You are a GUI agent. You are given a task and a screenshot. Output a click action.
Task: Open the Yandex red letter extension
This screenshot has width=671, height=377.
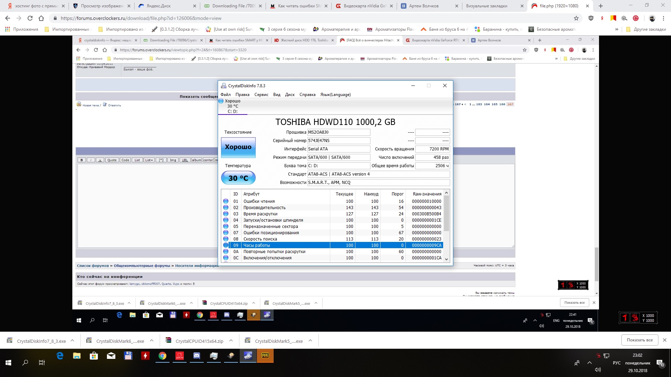pos(602,18)
